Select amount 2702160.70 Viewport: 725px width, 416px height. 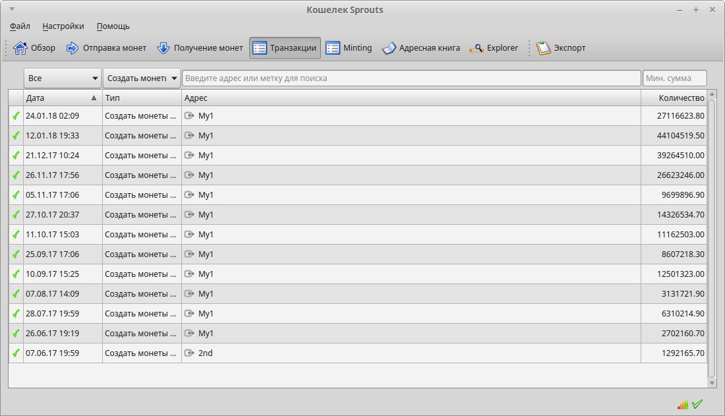click(x=683, y=333)
